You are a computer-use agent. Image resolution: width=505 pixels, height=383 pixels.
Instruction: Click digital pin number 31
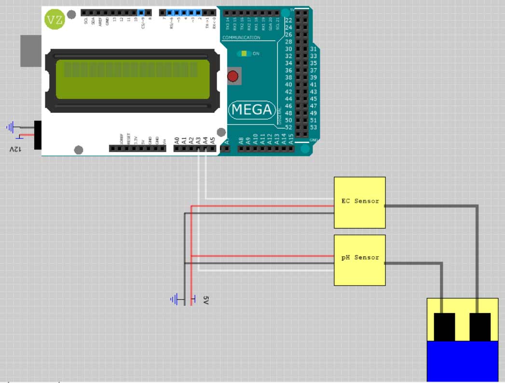[x=313, y=49]
